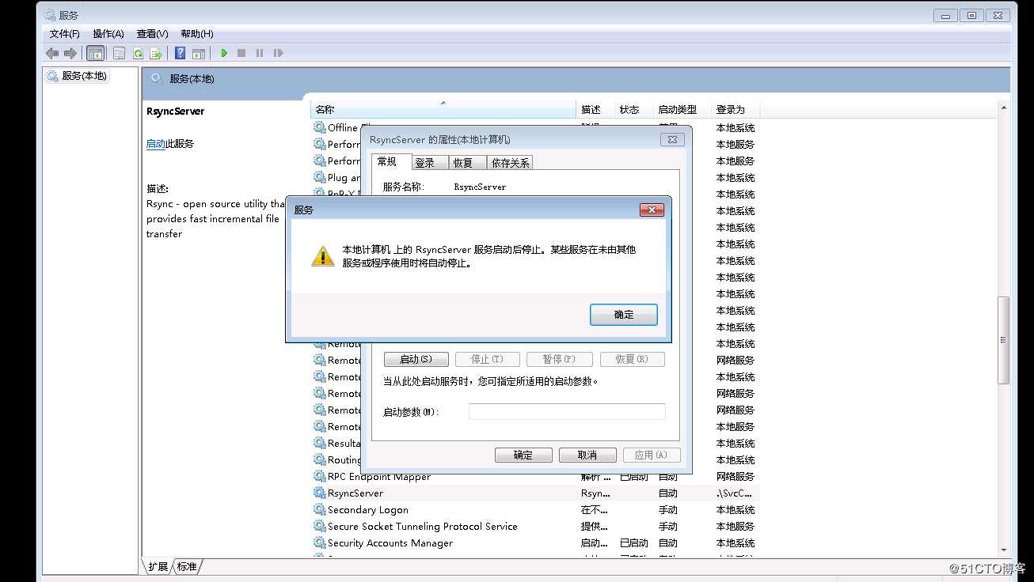
Task: Click the 手动 startup type of Secondary Logon
Action: click(668, 509)
